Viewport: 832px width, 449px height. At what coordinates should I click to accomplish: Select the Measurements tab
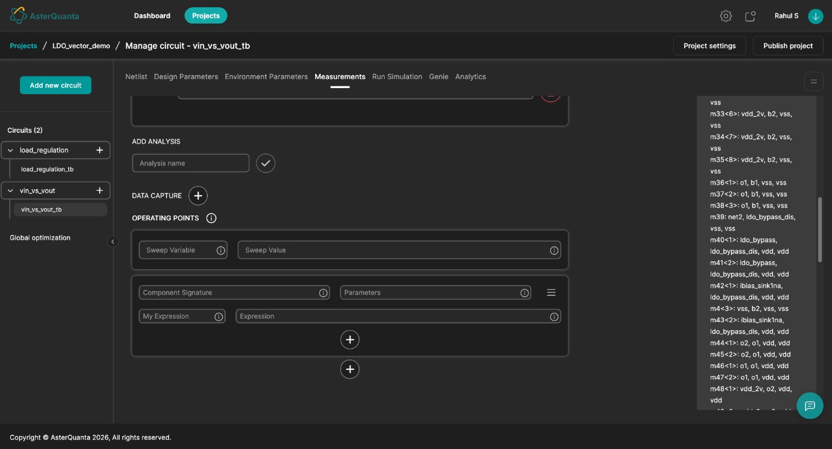[x=340, y=77]
